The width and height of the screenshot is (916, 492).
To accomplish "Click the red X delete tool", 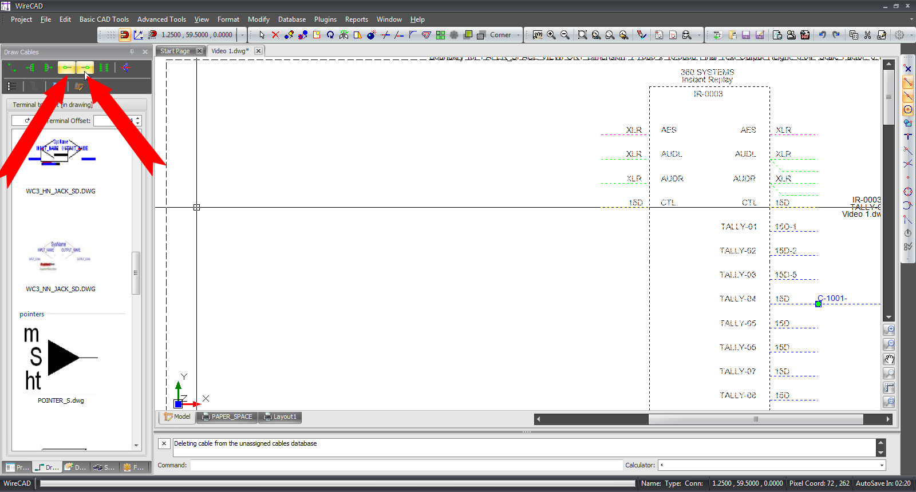I will (x=275, y=35).
